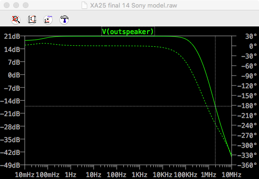
Task: Click the 21dB left axis label
Action: 12,36
